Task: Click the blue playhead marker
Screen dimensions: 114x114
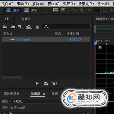Action: point(95,43)
